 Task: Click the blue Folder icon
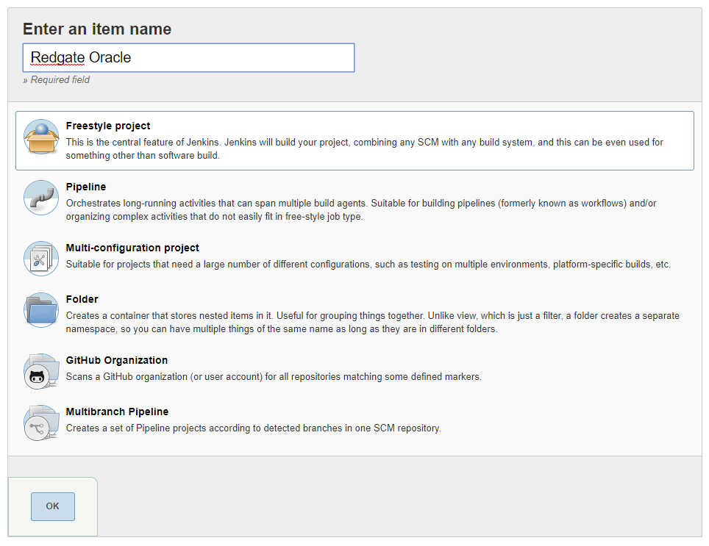41,309
